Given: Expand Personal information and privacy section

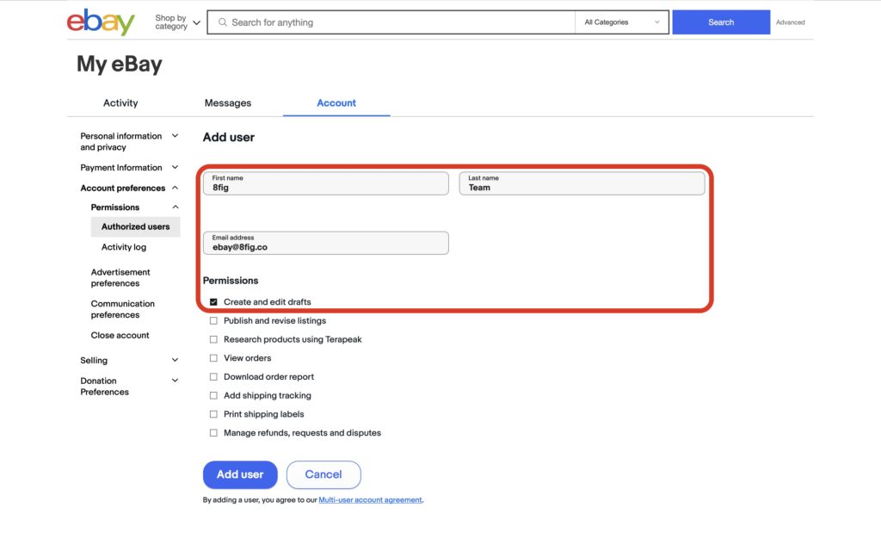Looking at the screenshot, I should point(129,142).
